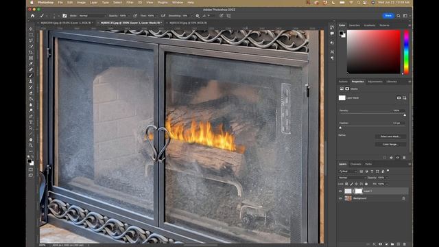Toggle mask visibility eye in Properties panel

[398, 158]
